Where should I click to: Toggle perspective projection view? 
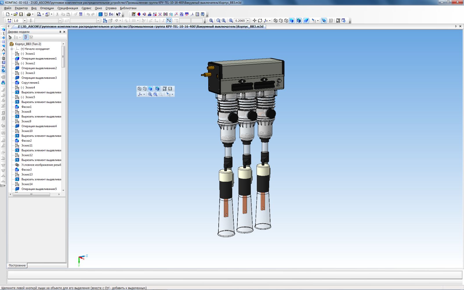306,21
